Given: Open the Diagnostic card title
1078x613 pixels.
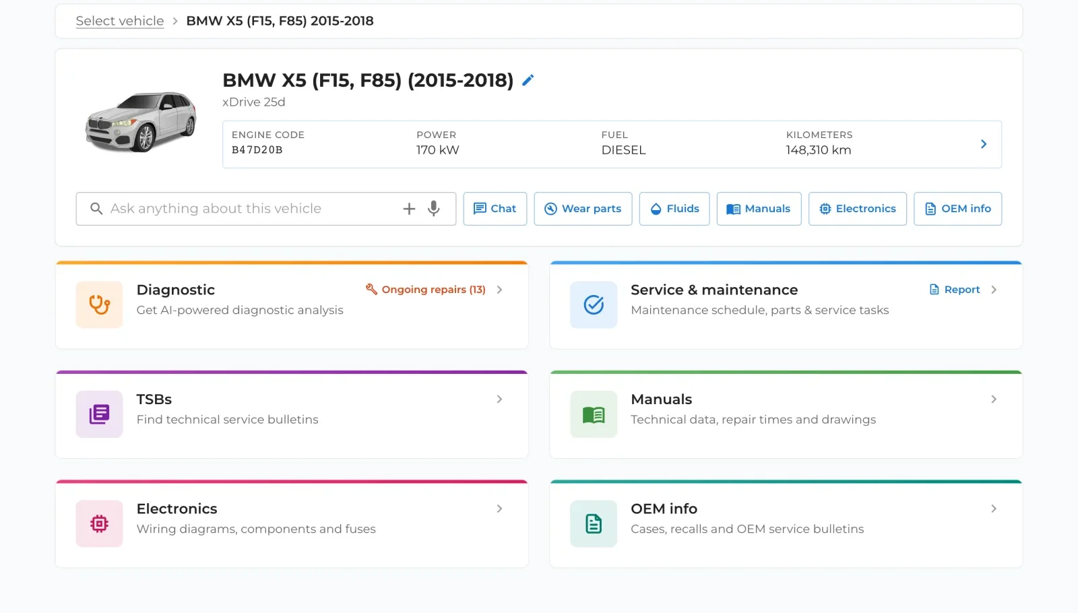Looking at the screenshot, I should point(176,290).
